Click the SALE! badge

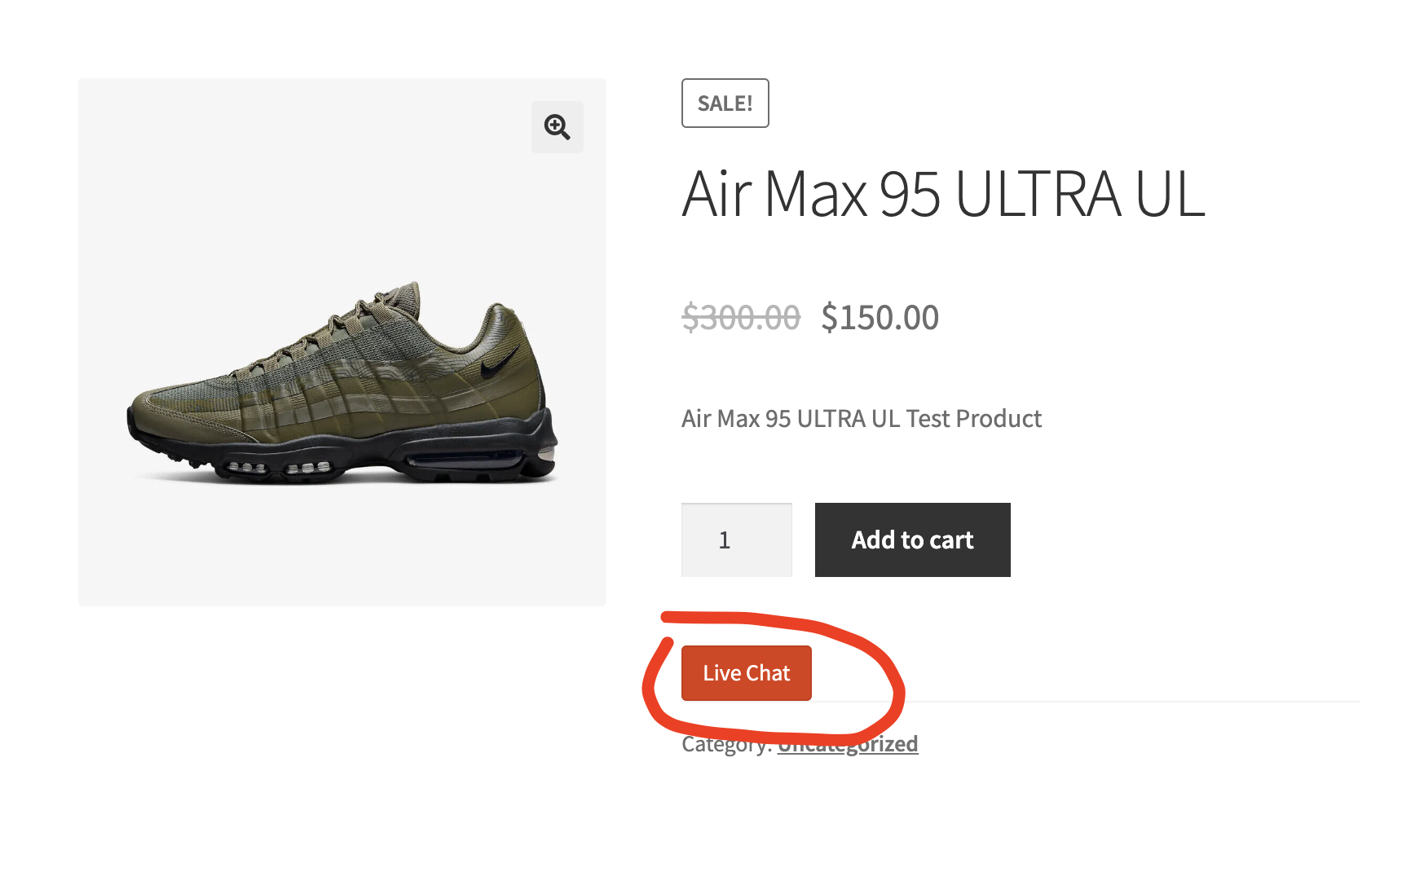[725, 103]
